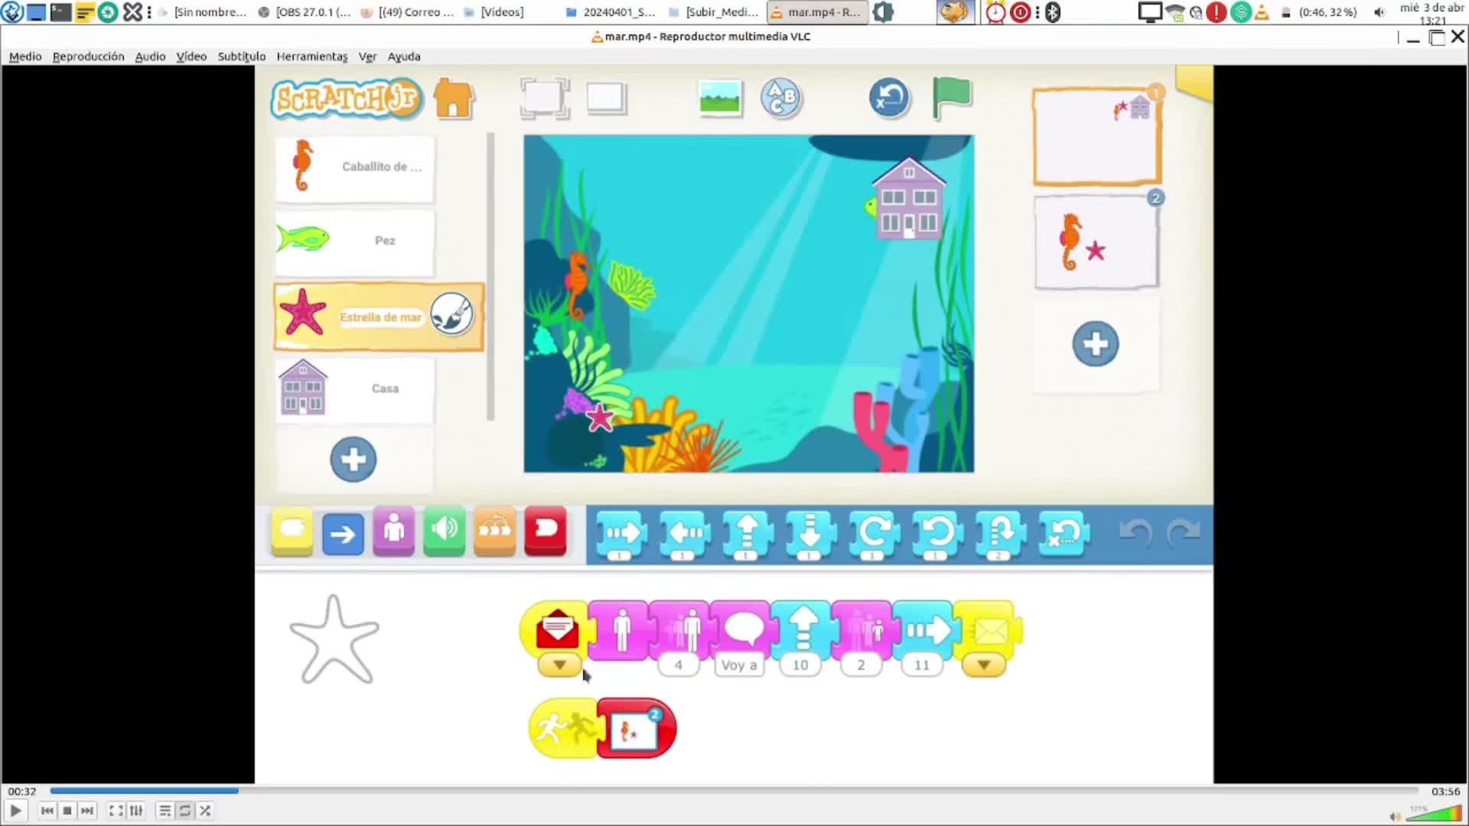Click the add text ABC icon
This screenshot has height=826, width=1469.
tap(780, 99)
